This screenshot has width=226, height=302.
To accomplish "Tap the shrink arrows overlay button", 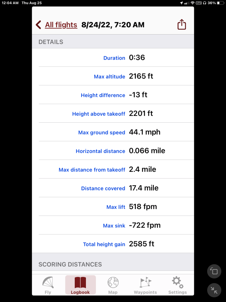I will point(214,290).
